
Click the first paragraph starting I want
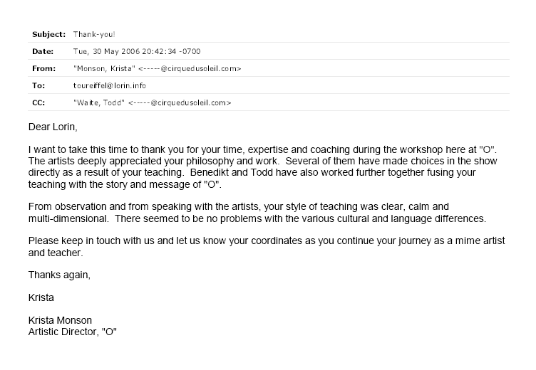(262, 167)
